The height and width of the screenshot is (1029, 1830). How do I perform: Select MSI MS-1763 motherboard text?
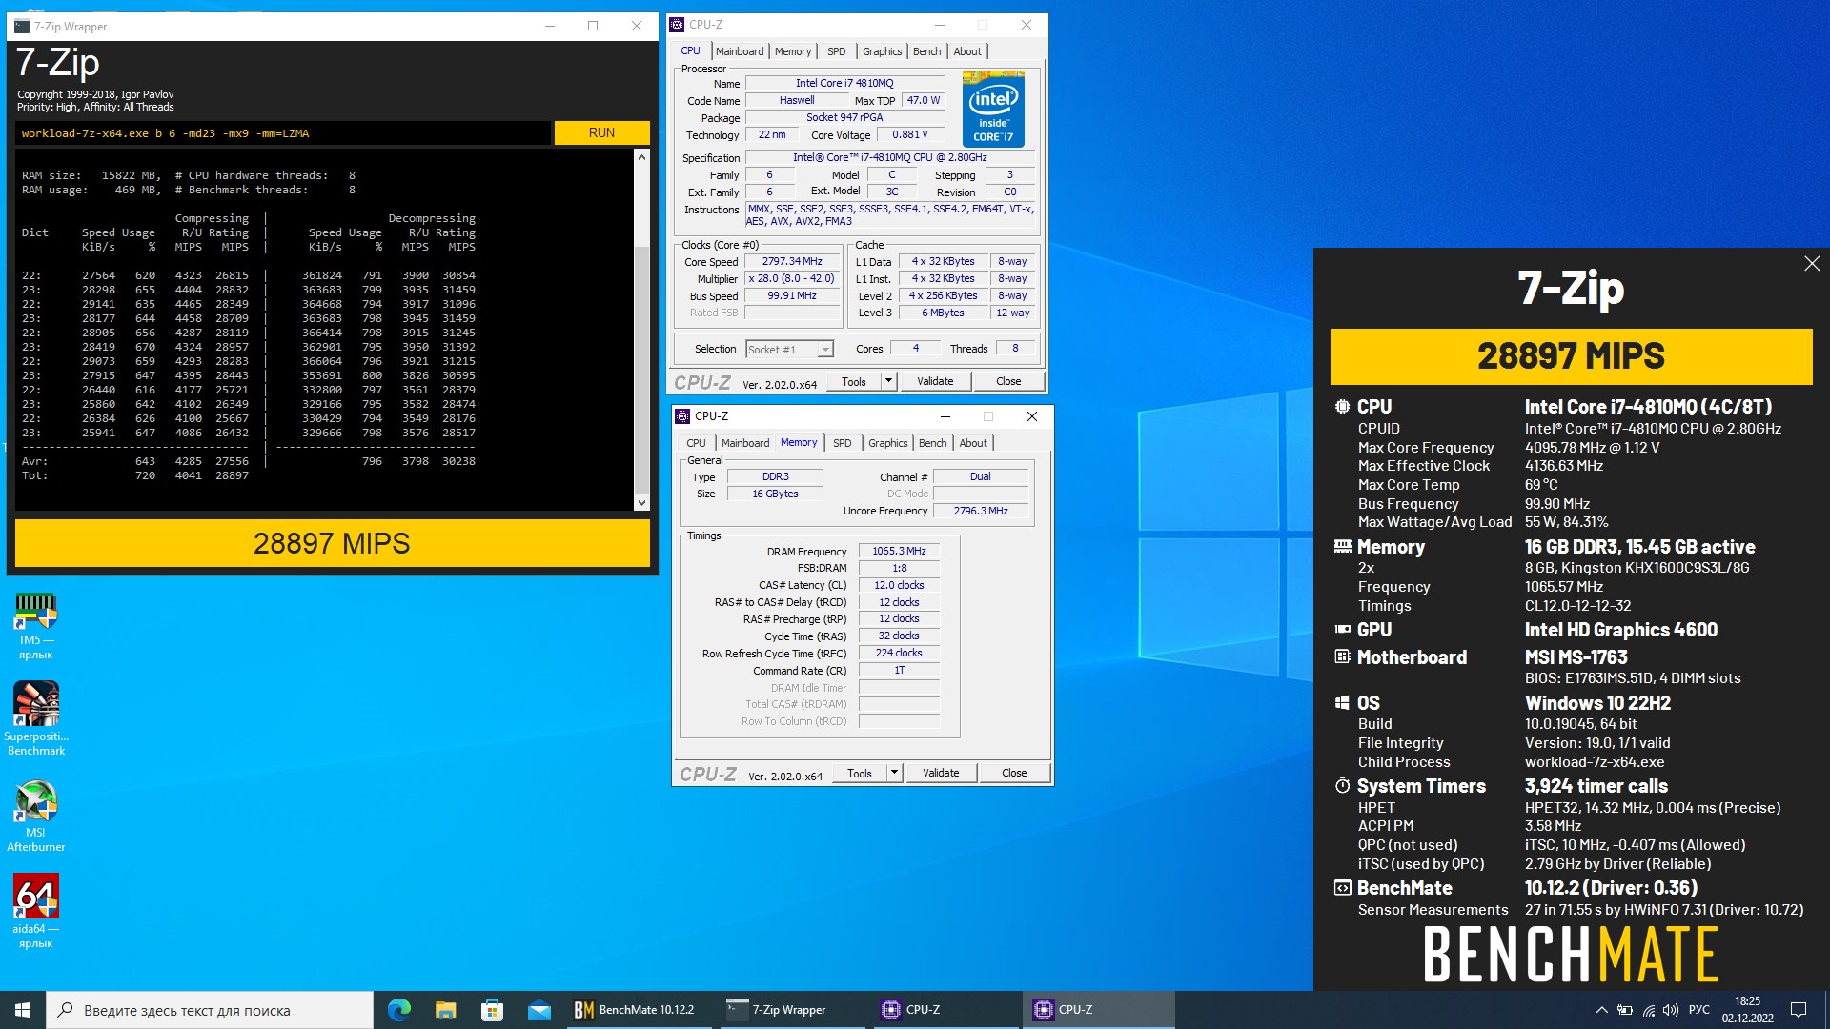1576,657
